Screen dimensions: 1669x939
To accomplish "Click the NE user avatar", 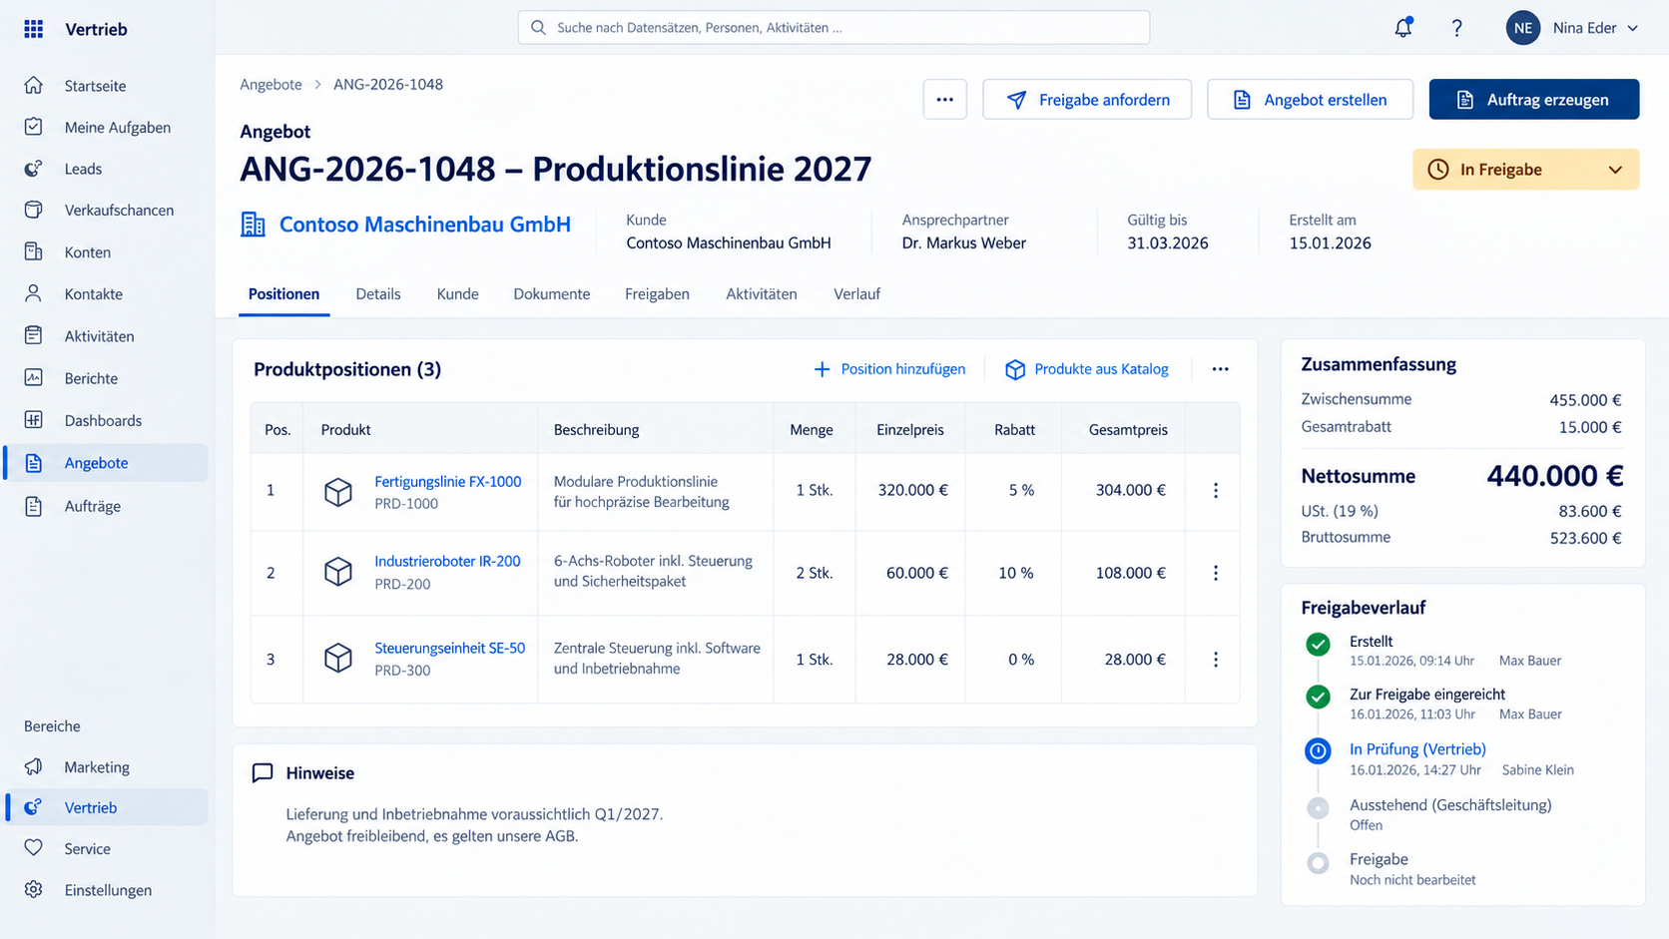I will [x=1523, y=28].
